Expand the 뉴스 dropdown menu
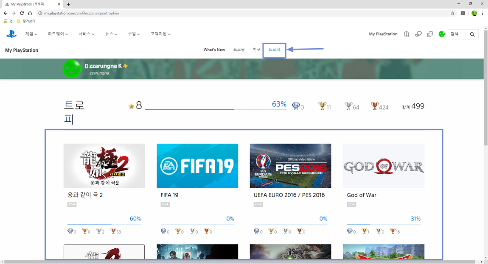The height and width of the screenshot is (264, 488). [x=111, y=34]
